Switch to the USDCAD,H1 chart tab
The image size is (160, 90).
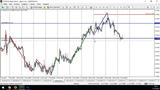tap(70, 81)
